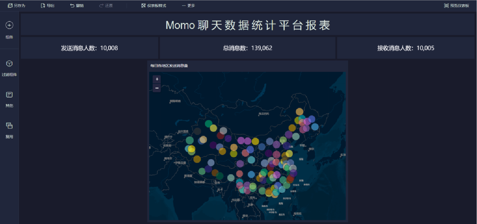Viewport: 477px width, 224px height.
Task: Open the 更多 more menu
Action: click(188, 6)
